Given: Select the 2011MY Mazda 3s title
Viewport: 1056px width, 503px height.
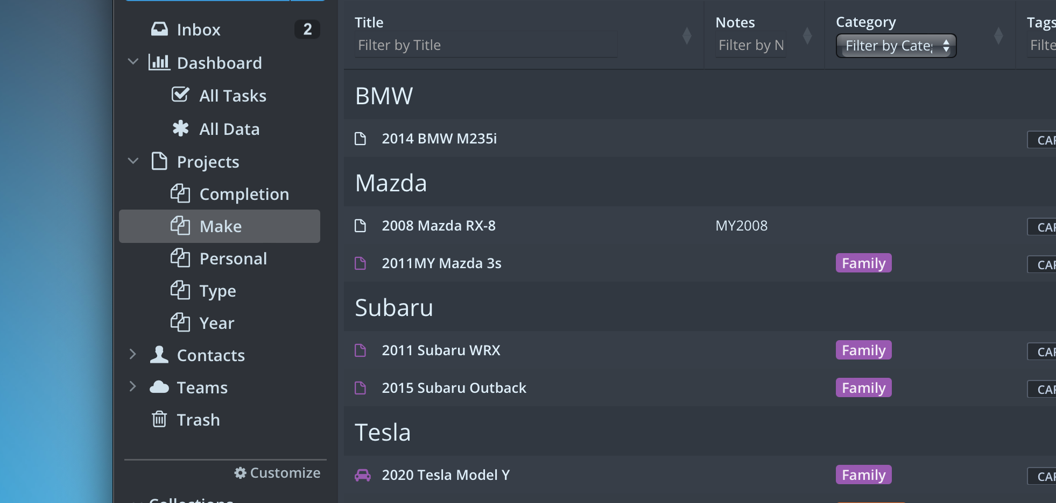Looking at the screenshot, I should [x=441, y=263].
